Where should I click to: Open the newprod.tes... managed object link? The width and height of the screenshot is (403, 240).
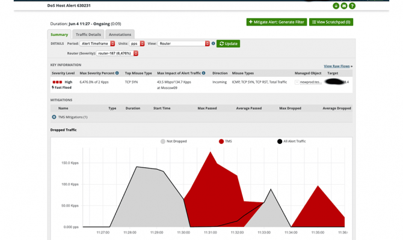tap(311, 82)
